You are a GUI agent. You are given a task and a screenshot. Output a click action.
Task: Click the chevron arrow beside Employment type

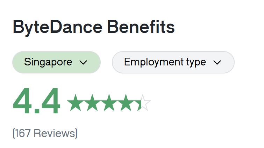pos(217,63)
